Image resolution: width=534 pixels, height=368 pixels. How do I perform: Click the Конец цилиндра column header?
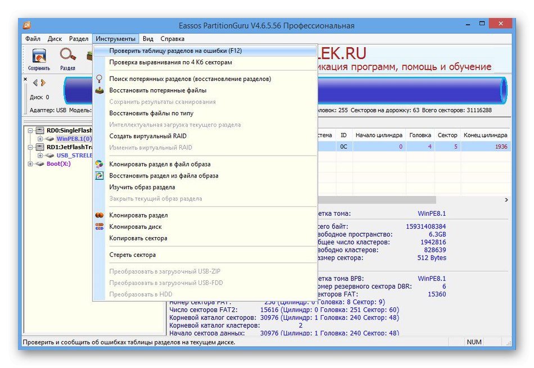click(x=486, y=135)
